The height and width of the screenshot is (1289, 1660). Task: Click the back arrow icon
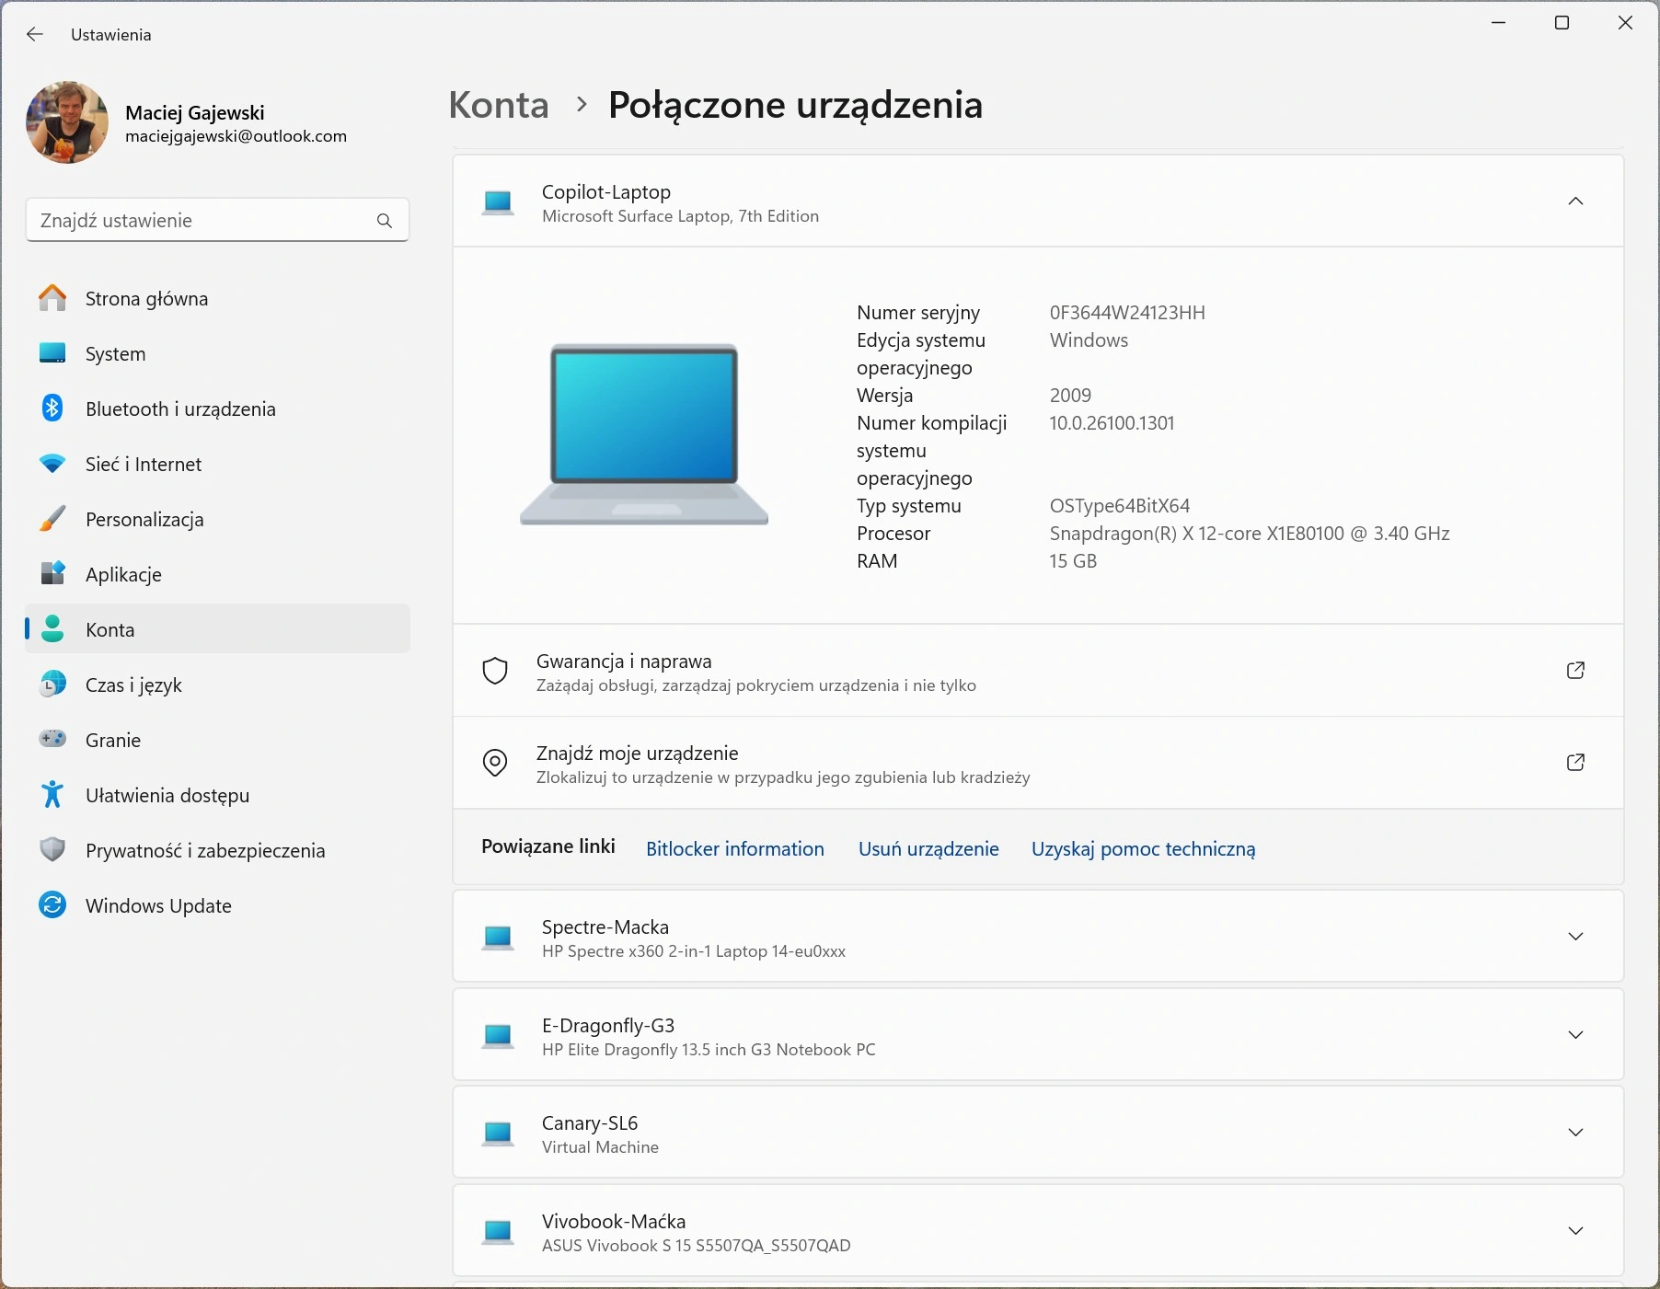35,34
